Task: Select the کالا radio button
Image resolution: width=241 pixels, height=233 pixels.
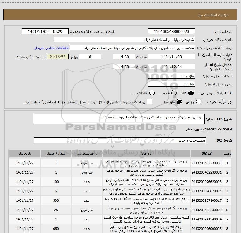Action: 191,93
